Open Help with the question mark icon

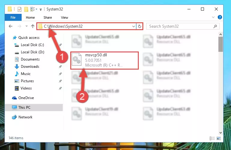tap(220, 17)
